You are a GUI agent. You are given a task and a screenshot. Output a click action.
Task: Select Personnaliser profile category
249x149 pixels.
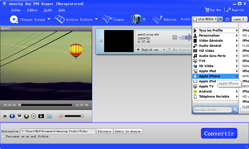[215, 35]
